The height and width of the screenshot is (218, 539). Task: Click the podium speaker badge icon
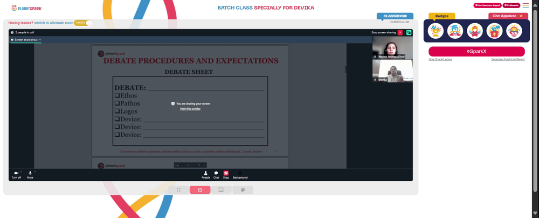point(494,31)
